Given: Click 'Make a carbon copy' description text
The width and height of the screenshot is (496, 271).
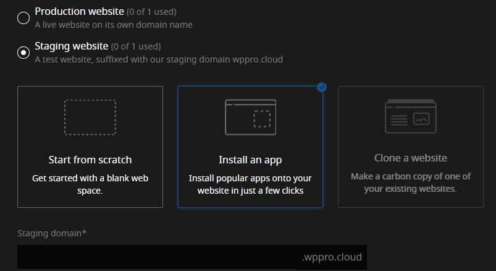Looking at the screenshot, I should [410, 183].
